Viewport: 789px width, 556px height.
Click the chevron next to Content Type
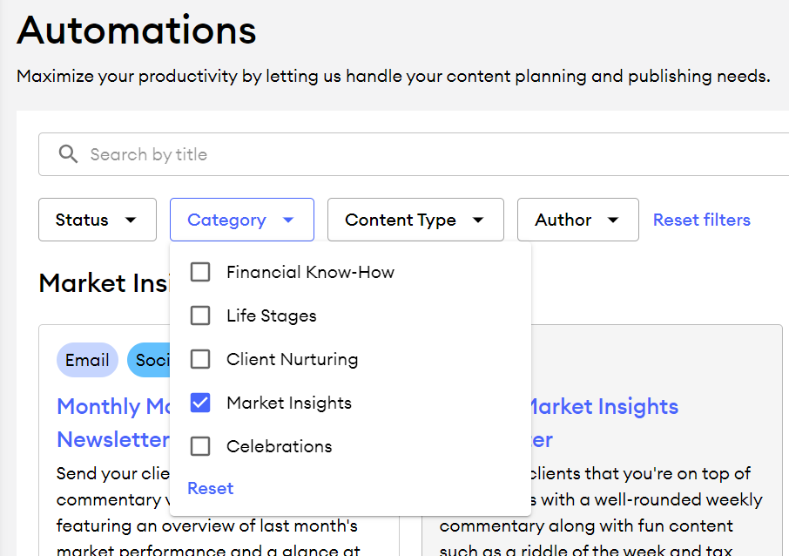coord(478,220)
